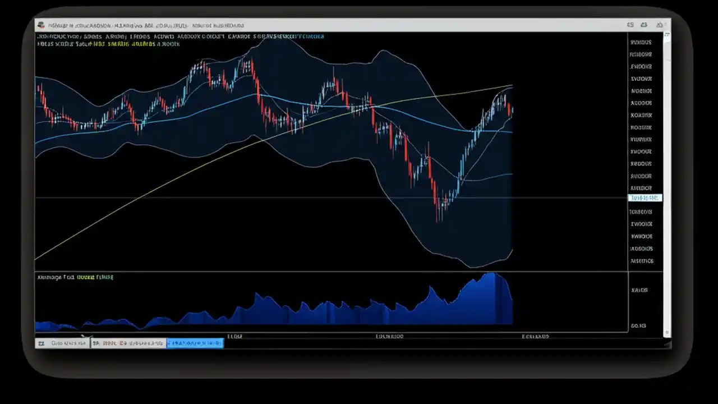Select the leftmost icon on the bottom toolbar
The image size is (718, 404).
point(42,343)
